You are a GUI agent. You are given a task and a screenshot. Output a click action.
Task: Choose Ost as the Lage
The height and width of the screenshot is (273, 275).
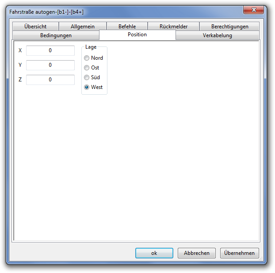(92, 68)
